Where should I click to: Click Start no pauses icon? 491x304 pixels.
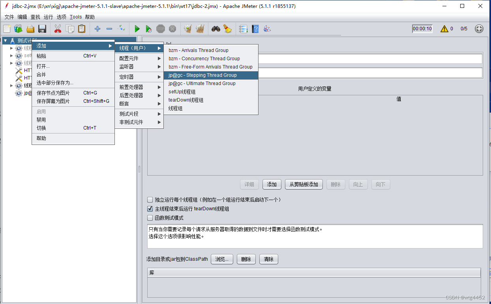(x=149, y=29)
